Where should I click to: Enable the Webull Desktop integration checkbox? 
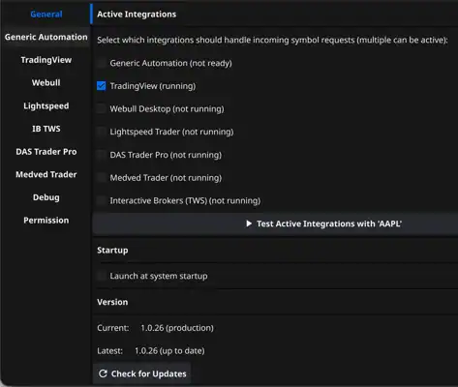coord(102,108)
